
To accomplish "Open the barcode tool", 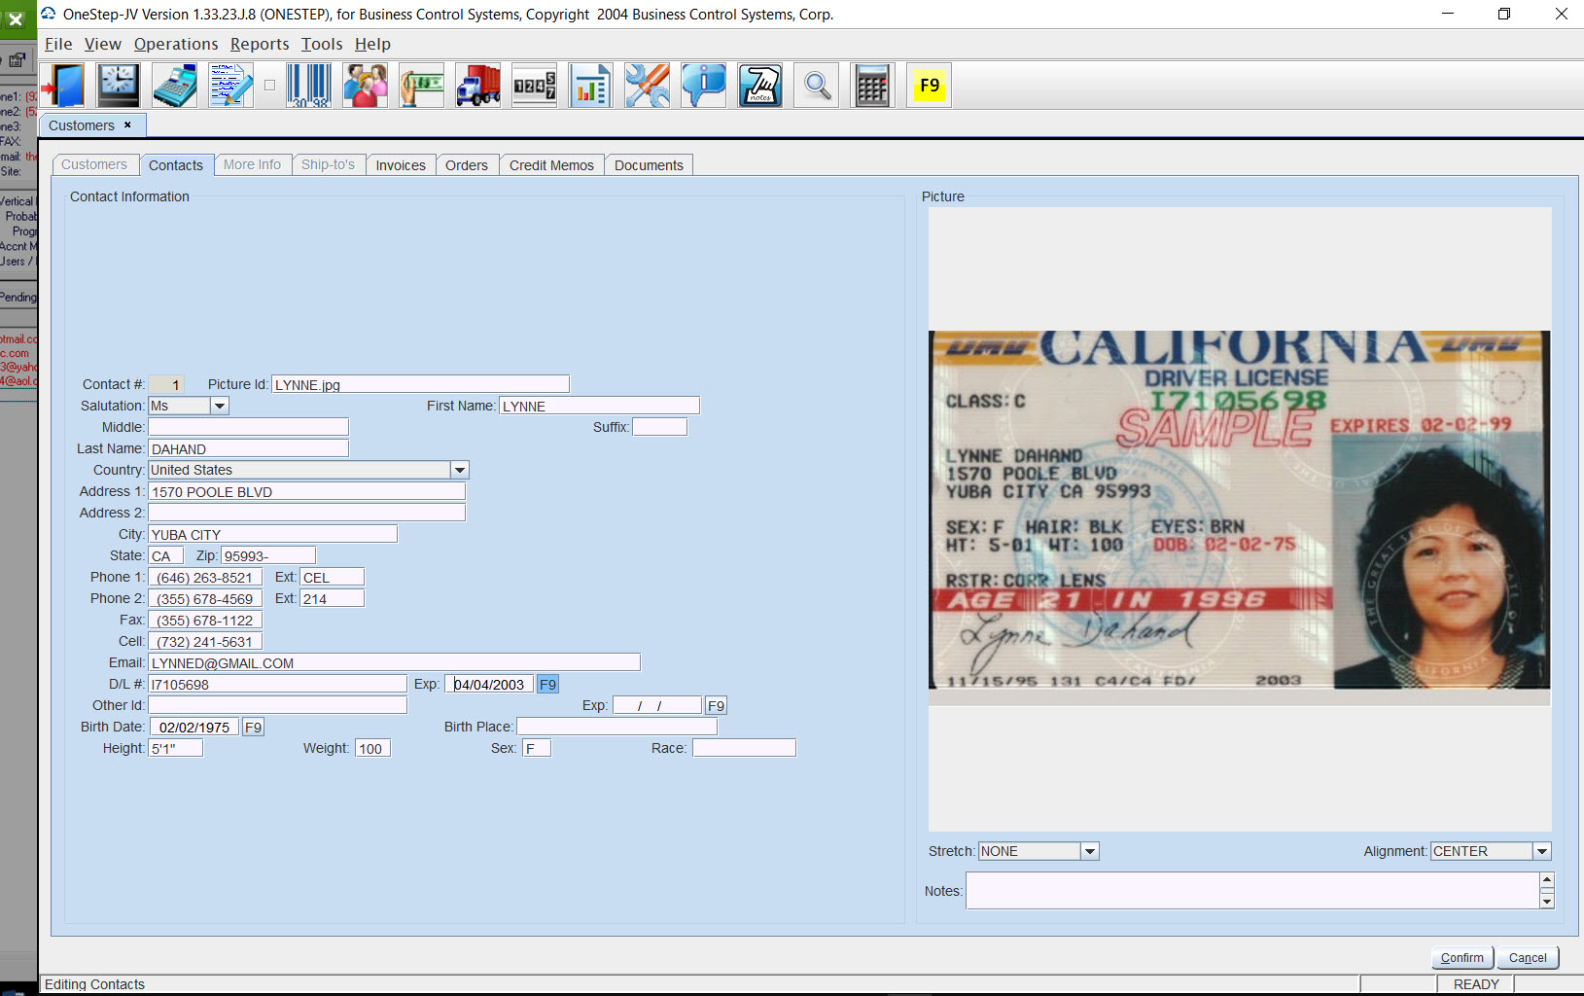I will tap(308, 86).
